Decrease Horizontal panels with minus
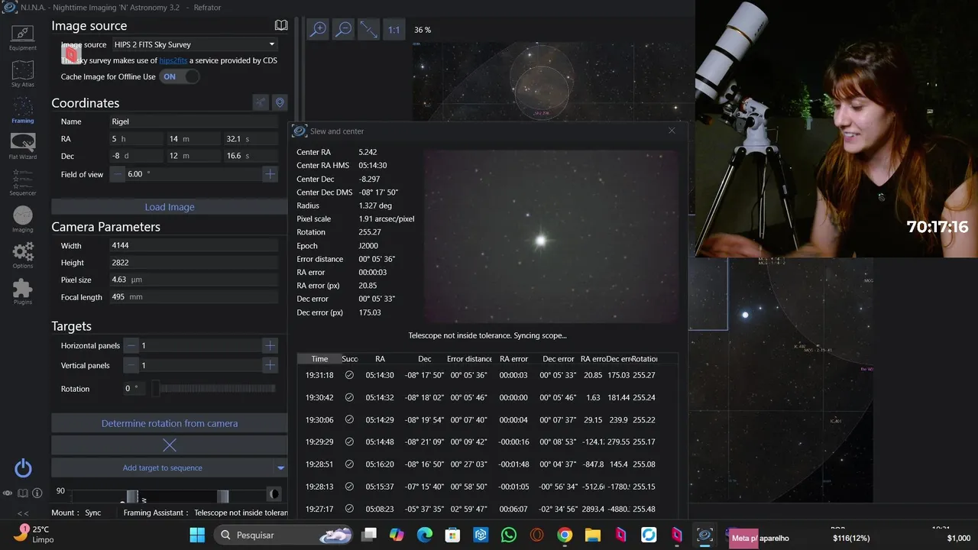Viewport: 978px width, 550px height. (131, 346)
